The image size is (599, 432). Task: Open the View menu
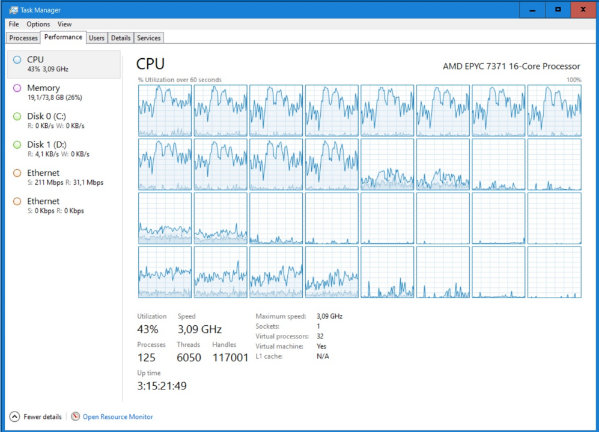[64, 24]
